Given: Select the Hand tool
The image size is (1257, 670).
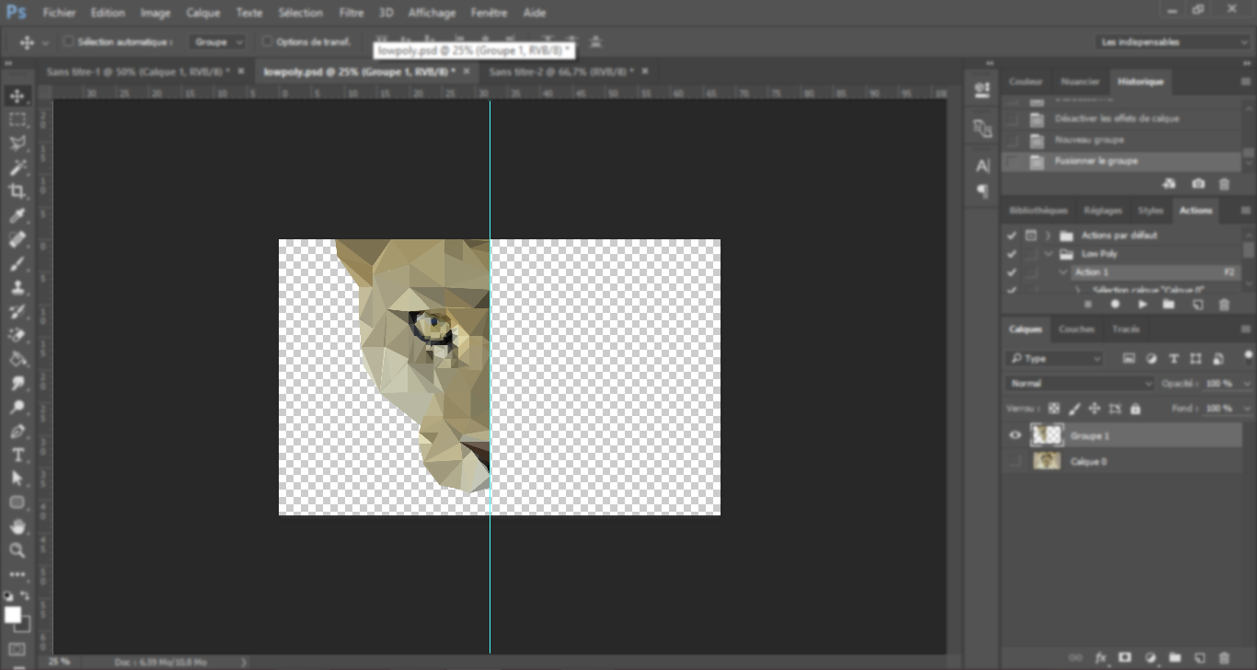Looking at the screenshot, I should point(17,526).
